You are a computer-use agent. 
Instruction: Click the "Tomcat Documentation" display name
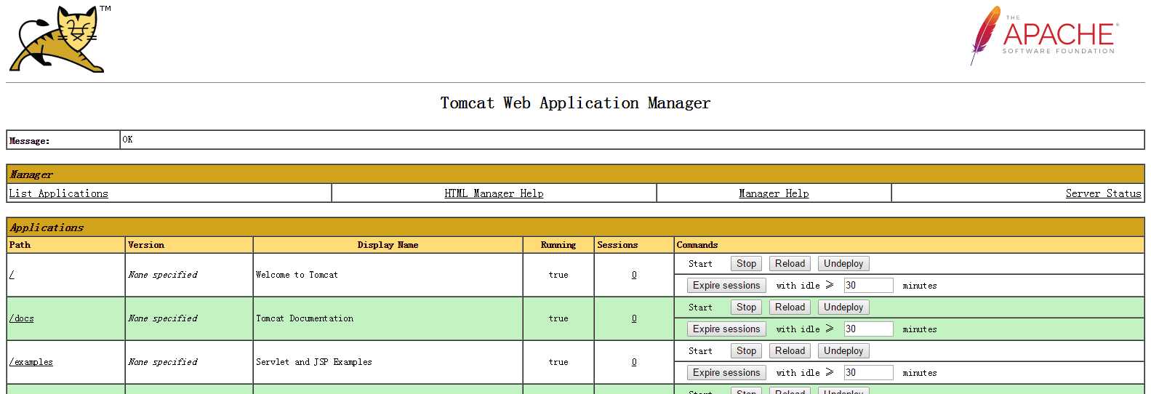point(305,318)
